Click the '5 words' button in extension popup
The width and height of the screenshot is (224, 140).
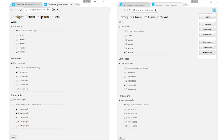click(207, 17)
